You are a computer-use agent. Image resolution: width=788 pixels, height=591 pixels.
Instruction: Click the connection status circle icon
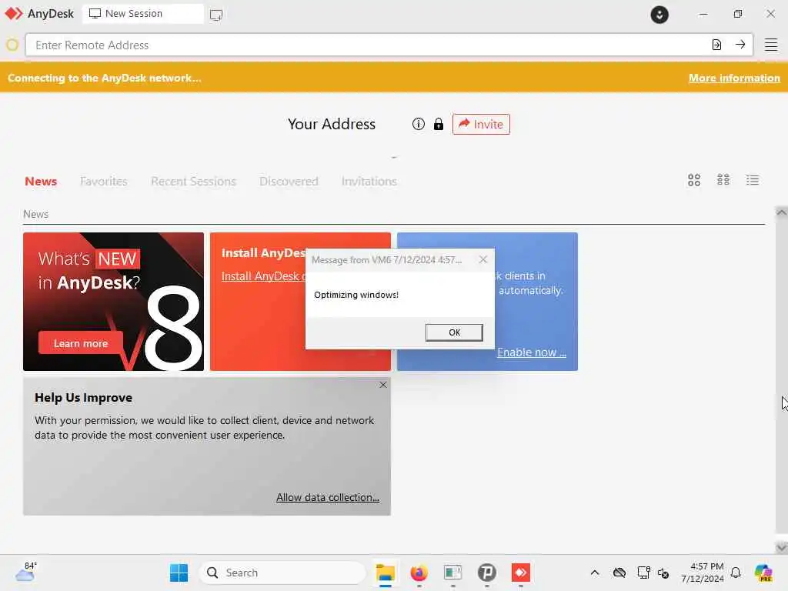coord(12,45)
